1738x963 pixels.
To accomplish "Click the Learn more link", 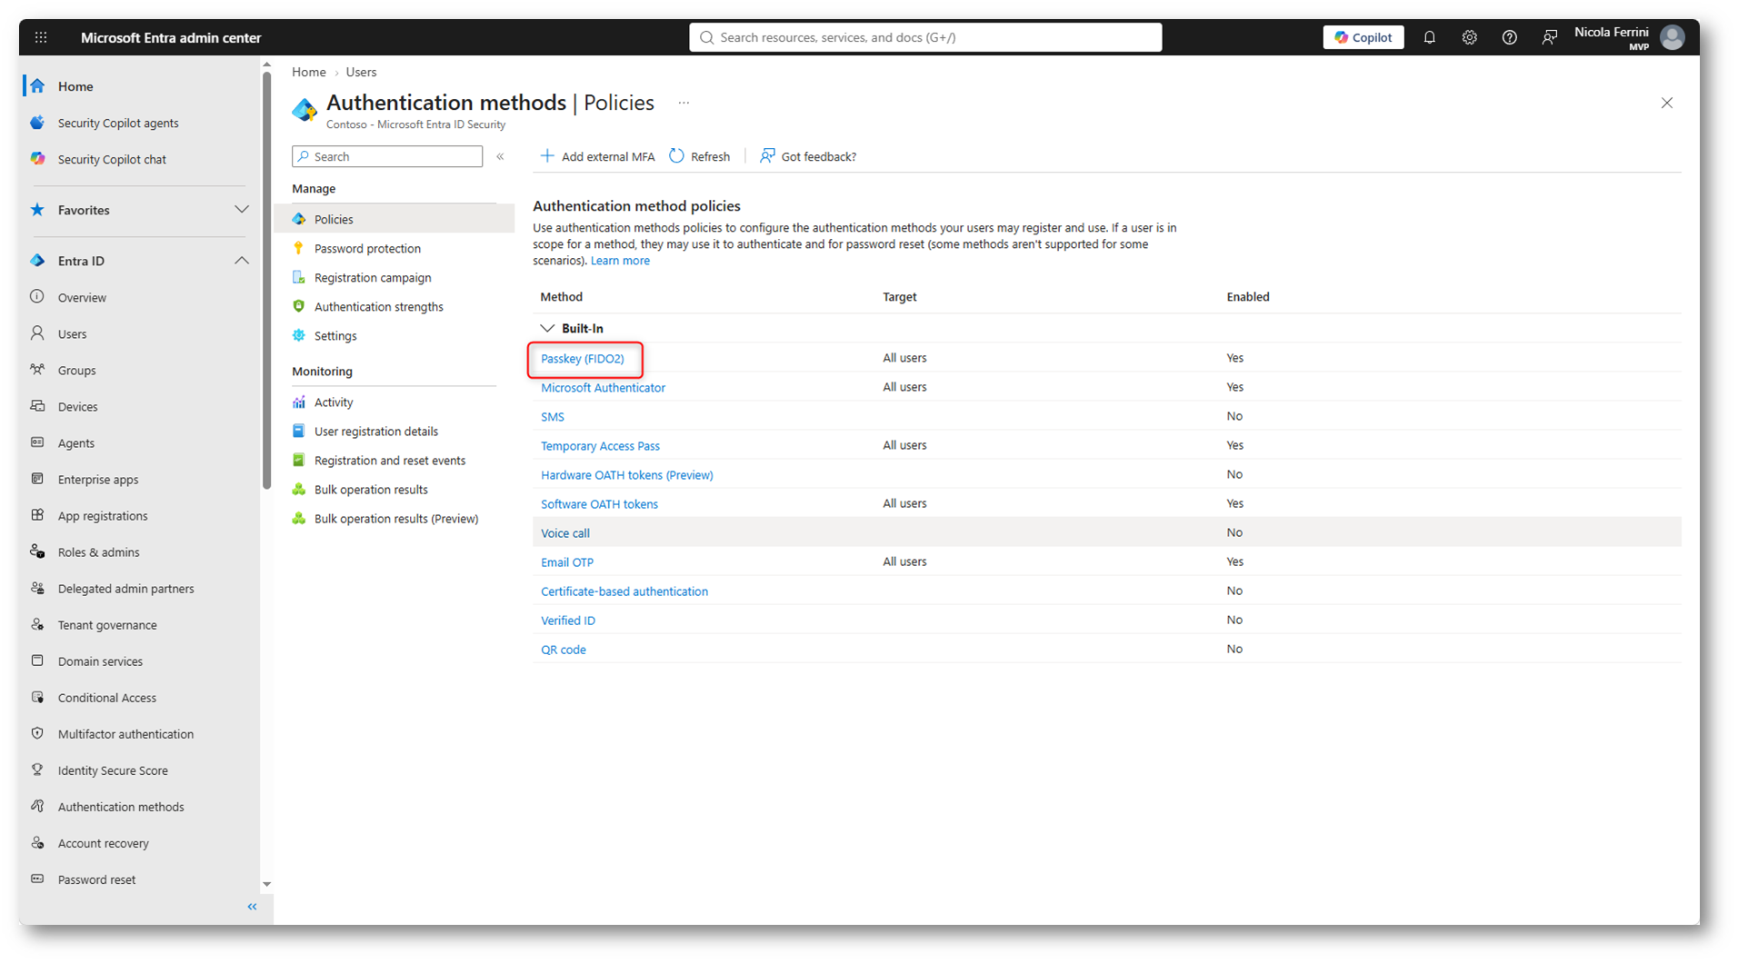I will (x=620, y=261).
